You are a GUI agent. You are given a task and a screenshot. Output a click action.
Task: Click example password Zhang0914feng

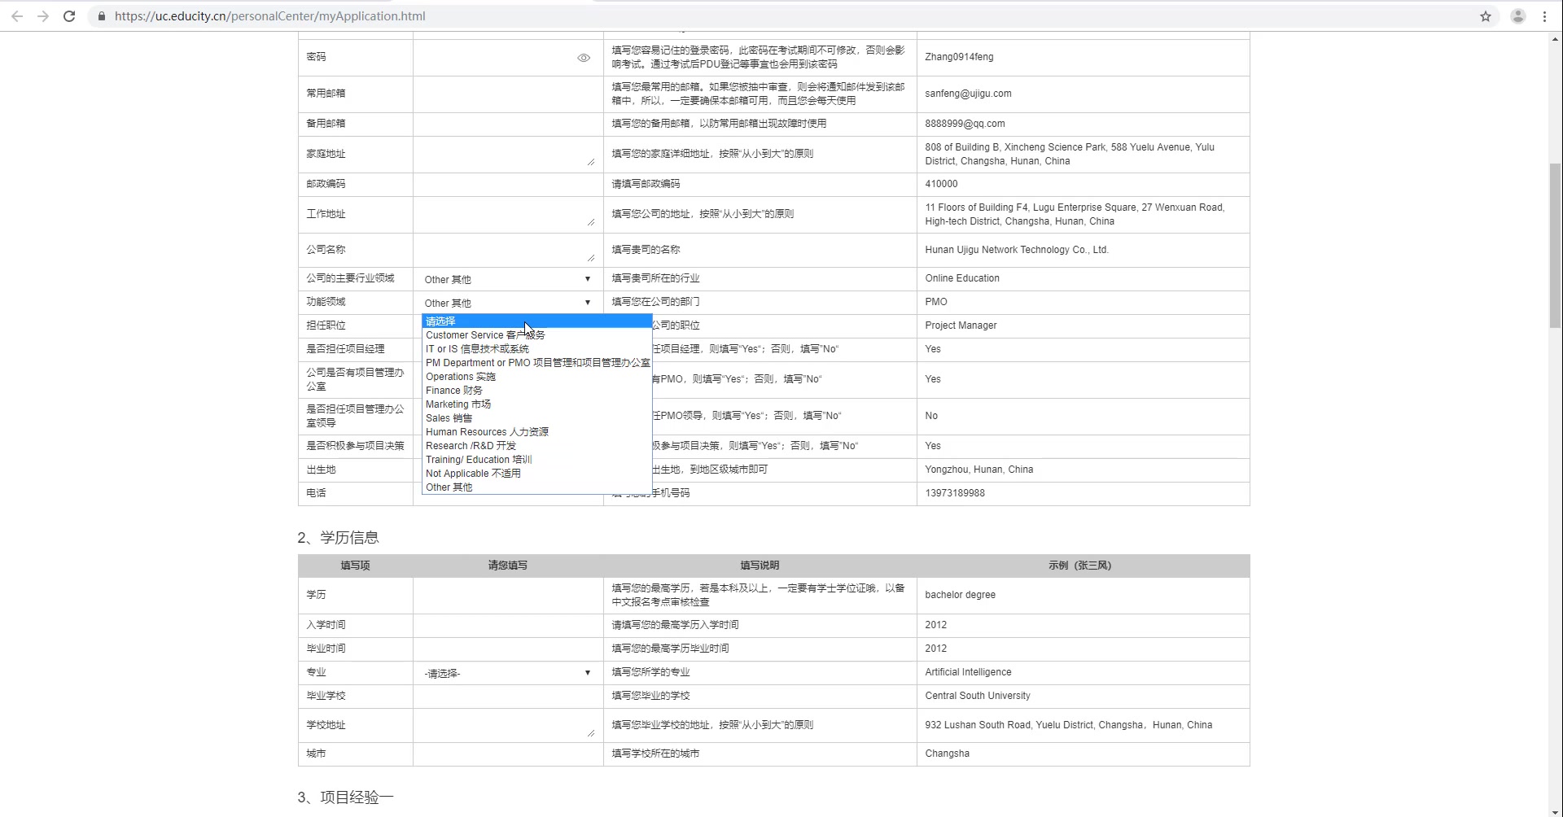click(x=959, y=57)
